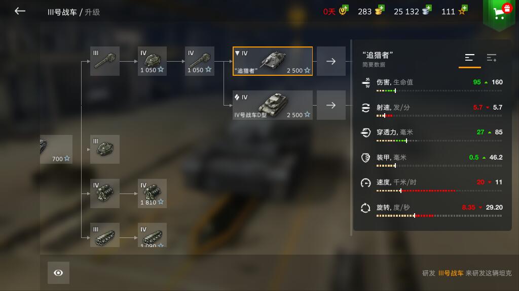This screenshot has width=519, height=291.
Task: Expand the arrow next to IV号战车D型
Action: 331,105
